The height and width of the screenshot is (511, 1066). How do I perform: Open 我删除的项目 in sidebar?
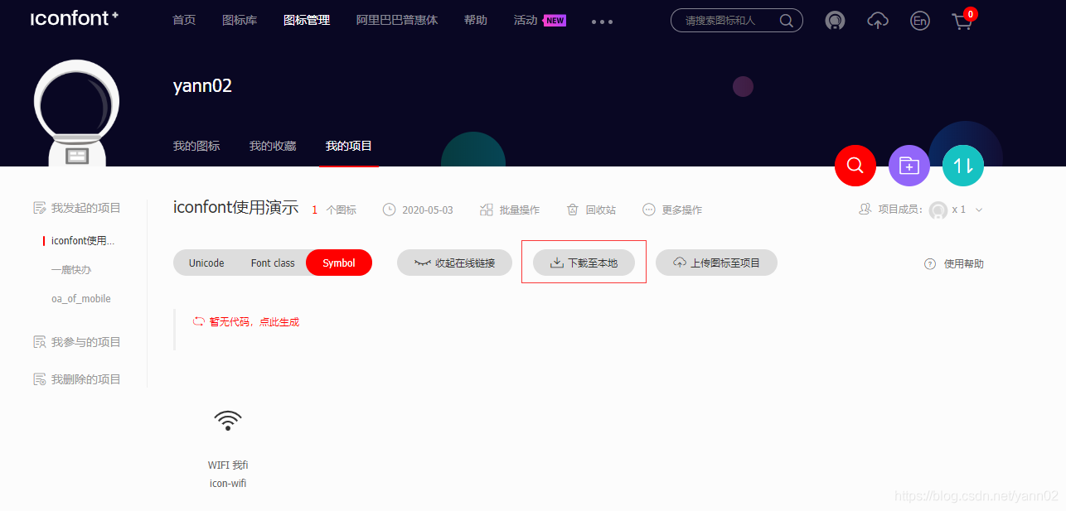click(x=77, y=379)
